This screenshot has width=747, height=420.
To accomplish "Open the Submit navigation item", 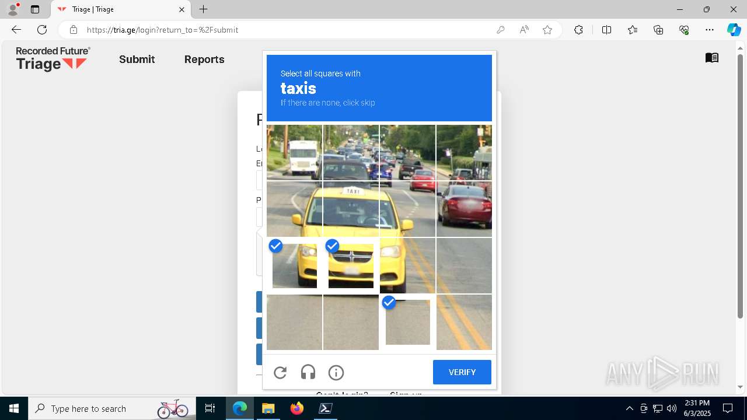I will point(137,60).
